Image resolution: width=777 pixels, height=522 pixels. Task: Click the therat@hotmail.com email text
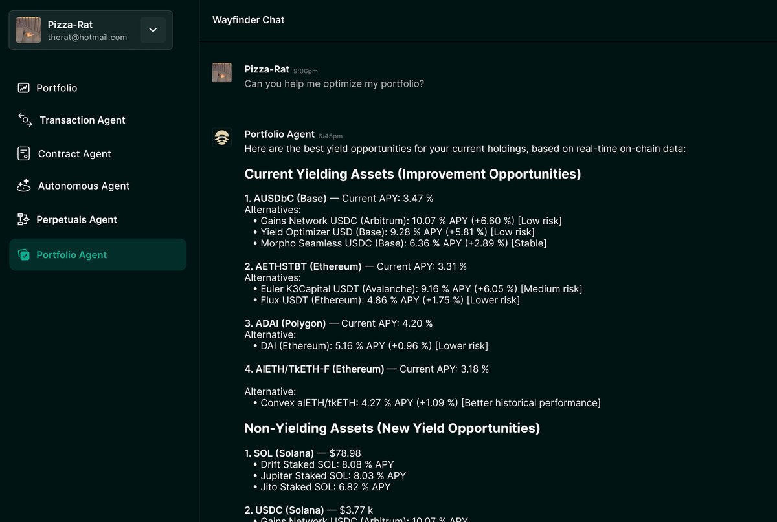click(87, 38)
